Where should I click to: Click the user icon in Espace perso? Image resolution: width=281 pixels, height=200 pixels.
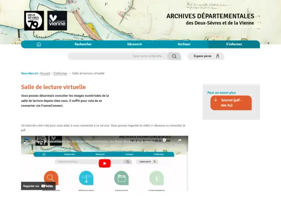click(218, 56)
